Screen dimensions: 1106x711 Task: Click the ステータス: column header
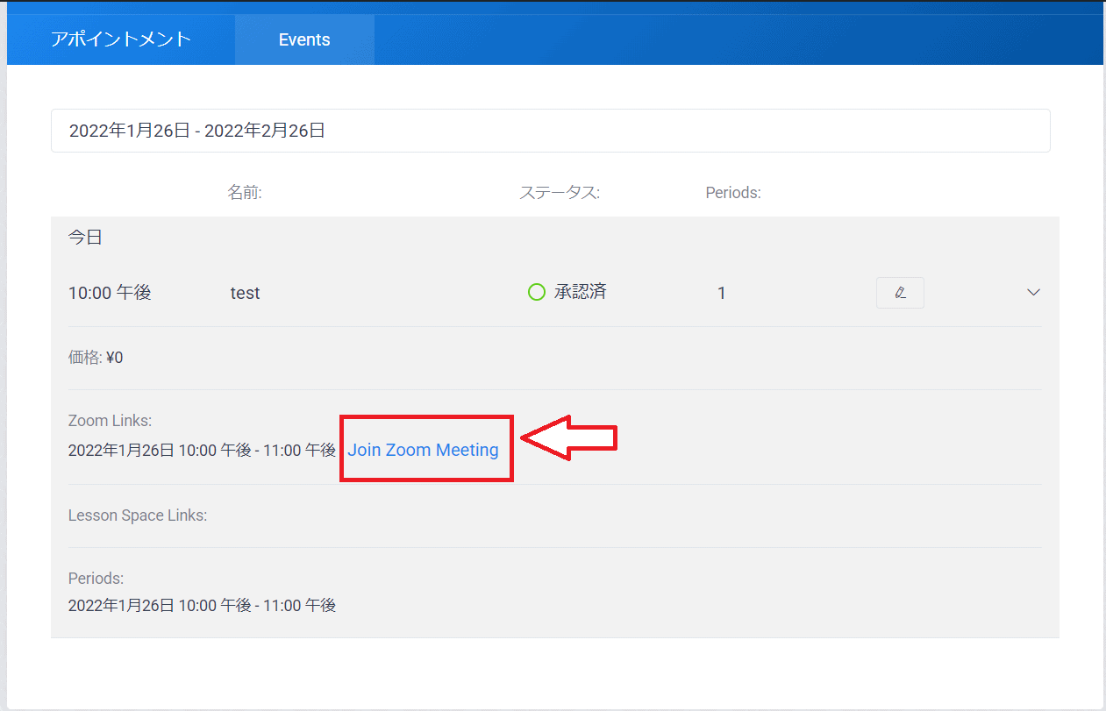click(x=560, y=193)
